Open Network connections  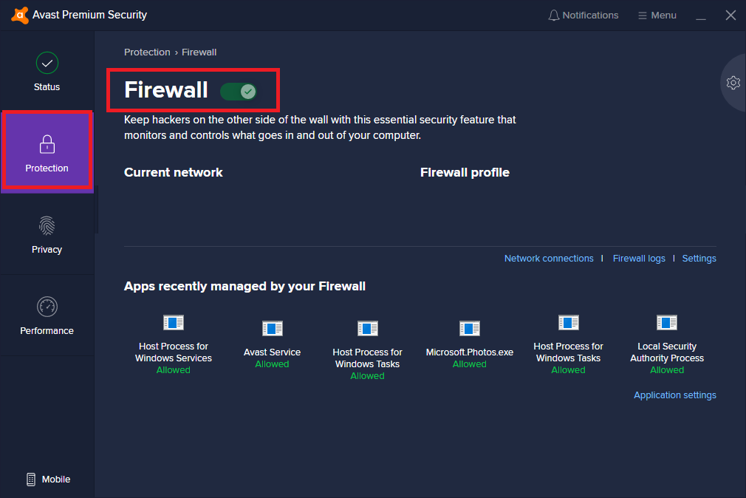pyautogui.click(x=549, y=258)
